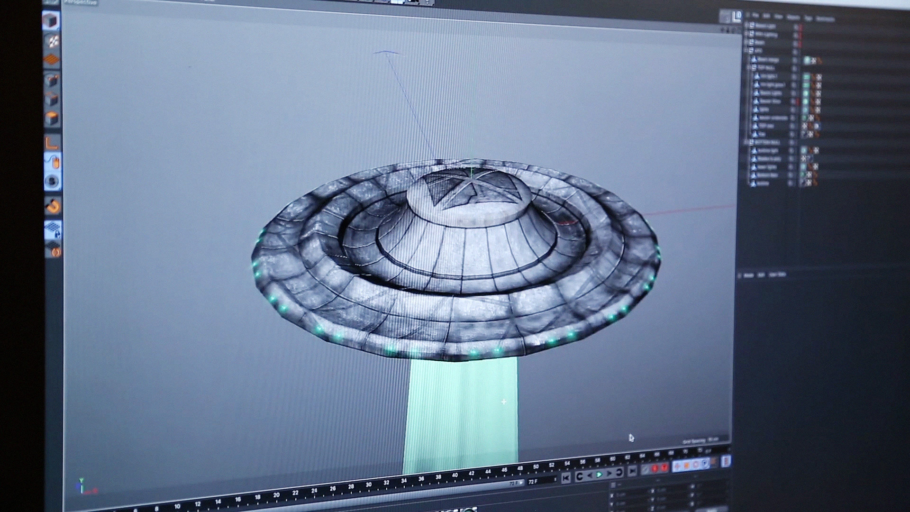
Task: Open the timeline layout icon after keying buttons
Action: coord(726,461)
